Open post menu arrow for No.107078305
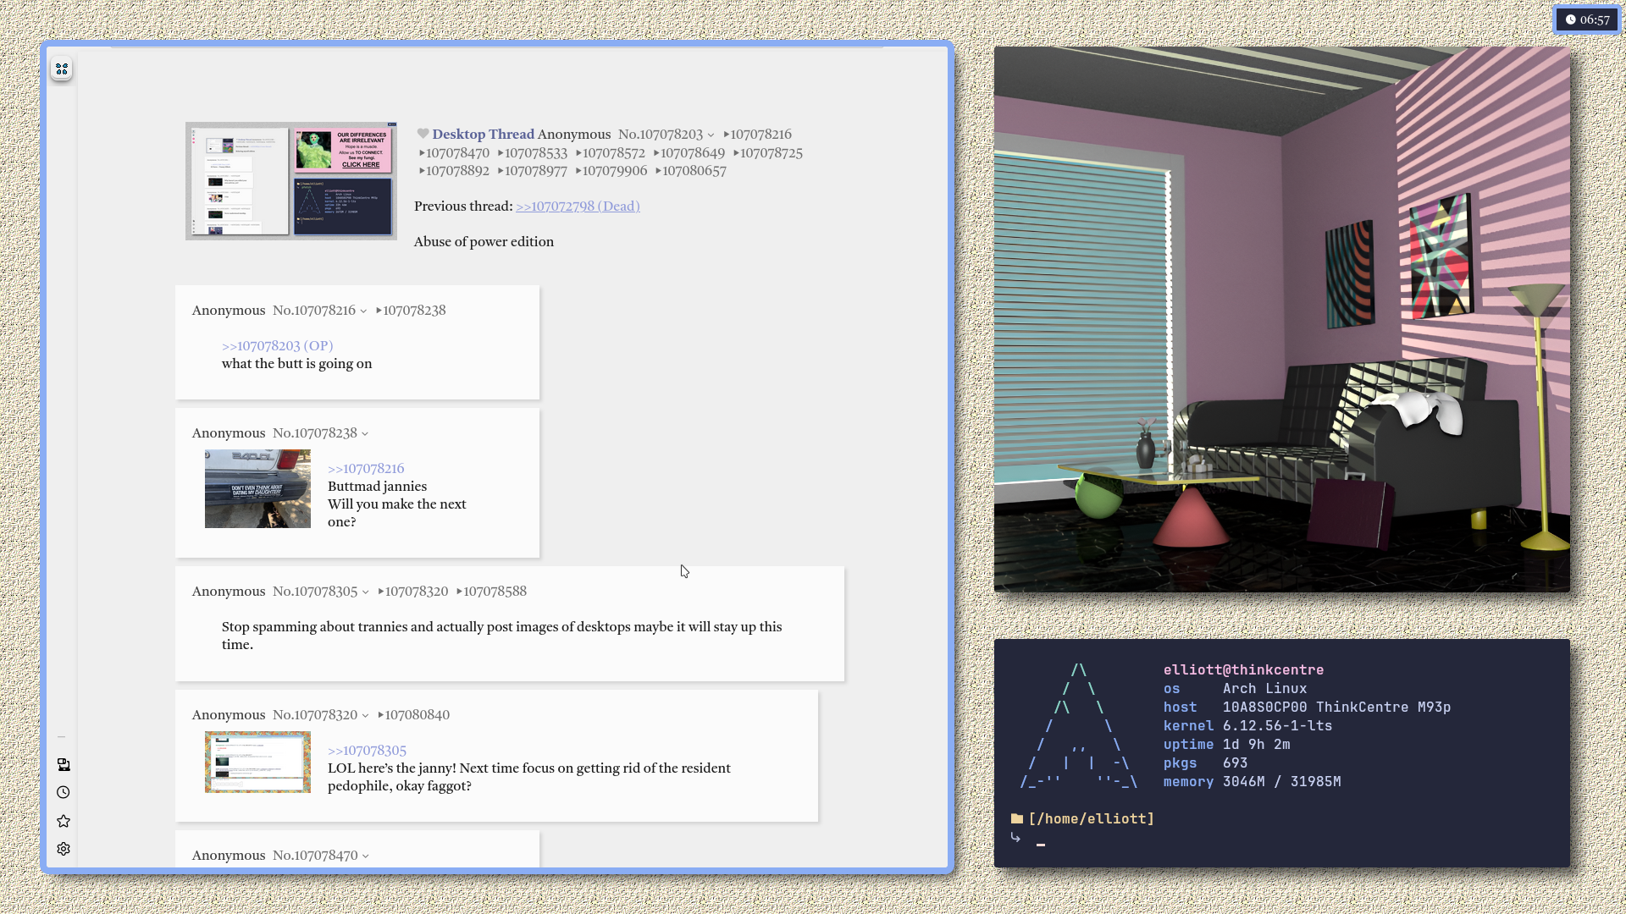 pyautogui.click(x=366, y=592)
